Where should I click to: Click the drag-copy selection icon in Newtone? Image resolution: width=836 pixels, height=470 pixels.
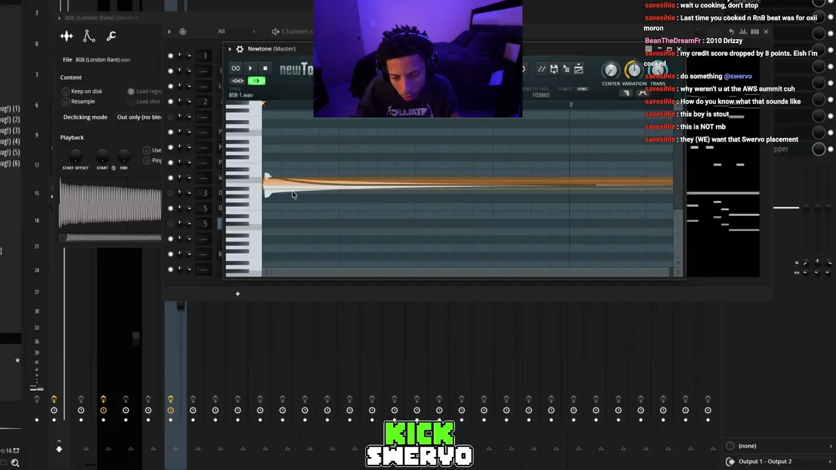(566, 69)
